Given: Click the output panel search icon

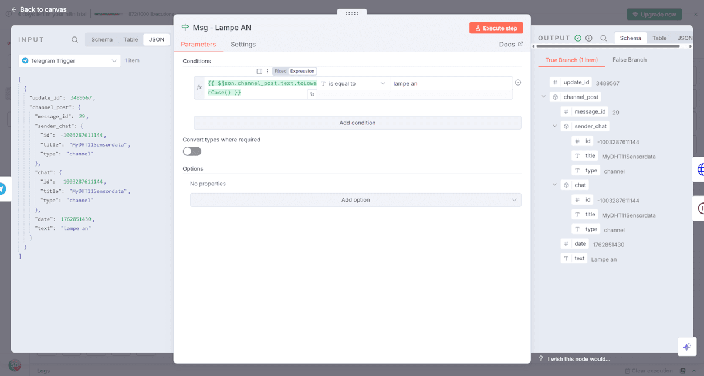Looking at the screenshot, I should click(x=603, y=38).
